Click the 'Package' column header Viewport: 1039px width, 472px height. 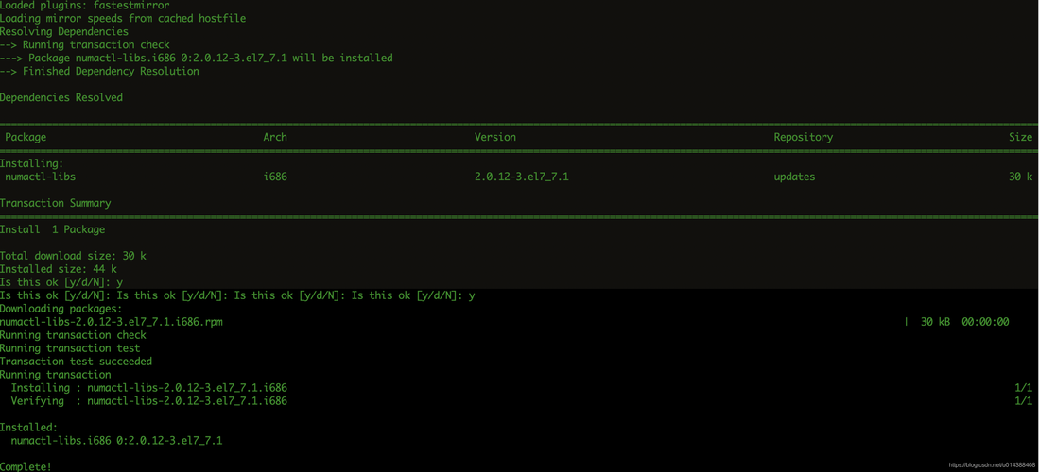pos(26,137)
